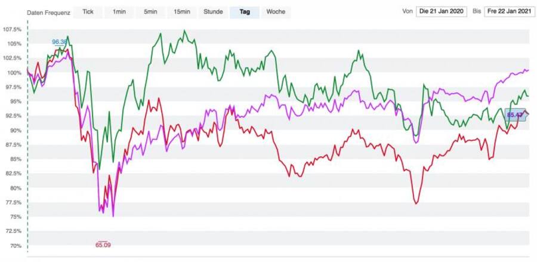
Task: Click the 107.5% y-axis label
Action: [12, 29]
